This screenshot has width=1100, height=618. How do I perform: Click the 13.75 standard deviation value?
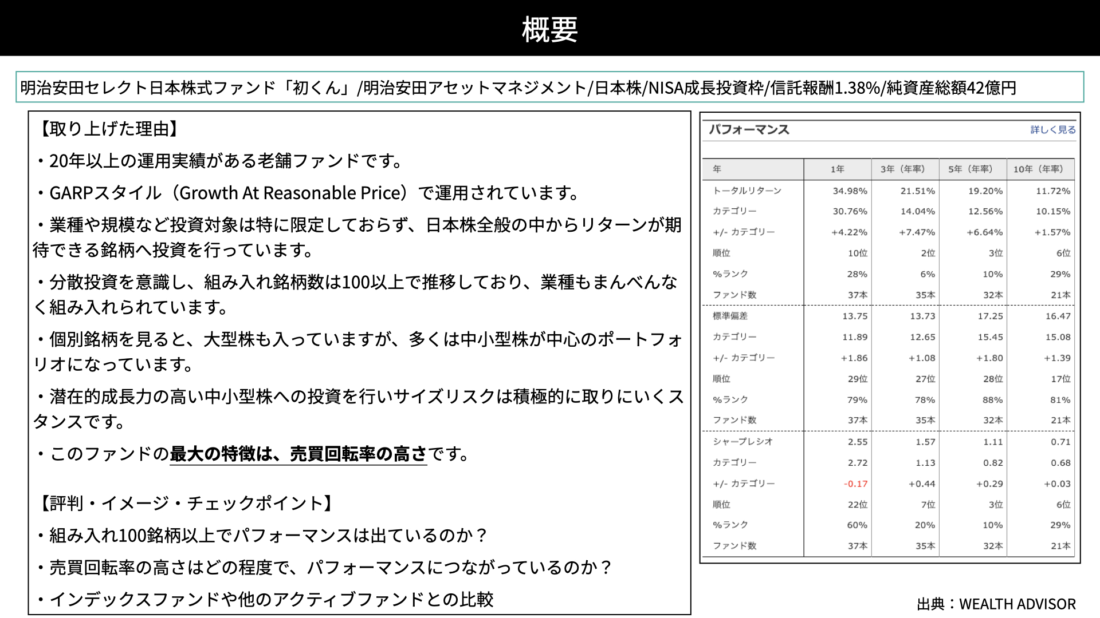[x=855, y=316]
